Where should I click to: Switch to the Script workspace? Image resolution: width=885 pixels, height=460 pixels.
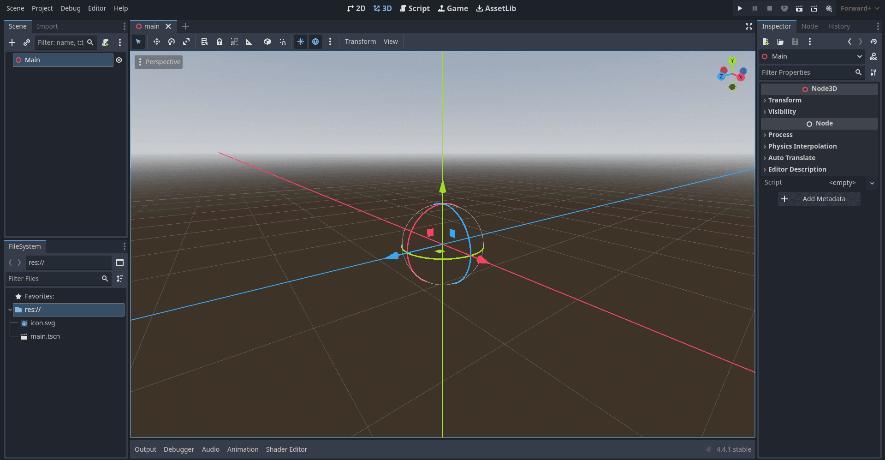(415, 8)
